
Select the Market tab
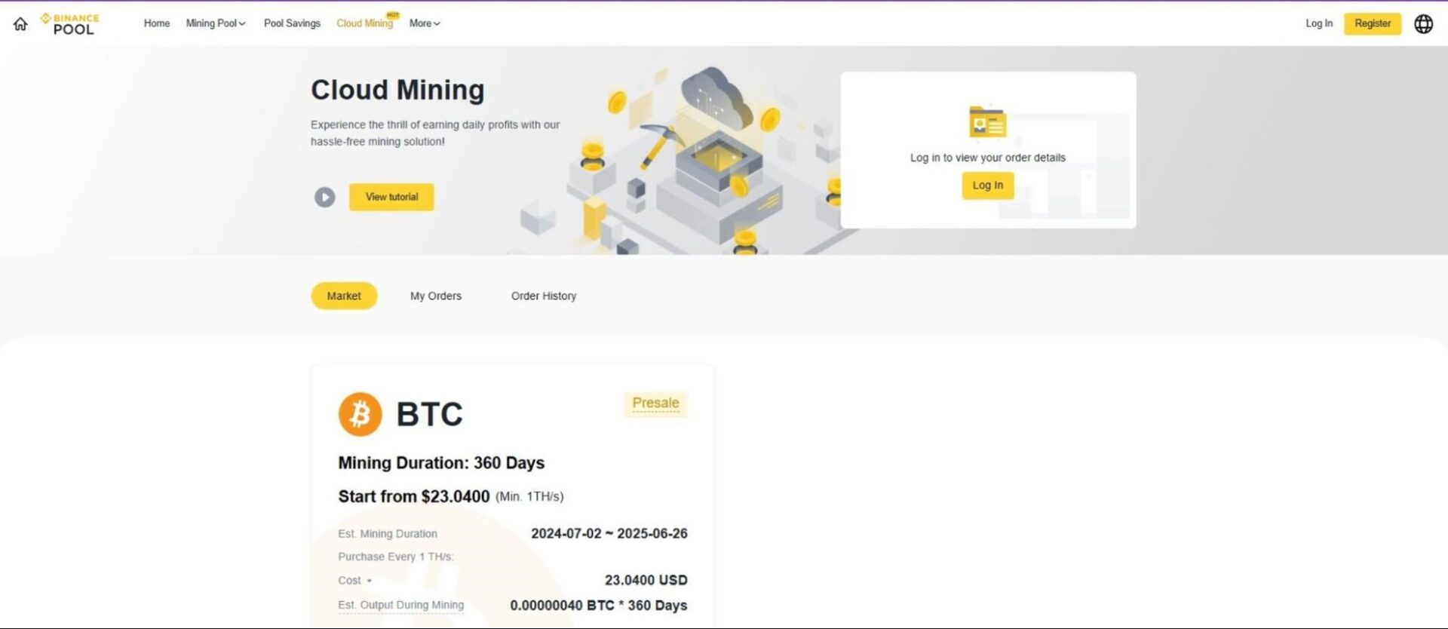344,296
